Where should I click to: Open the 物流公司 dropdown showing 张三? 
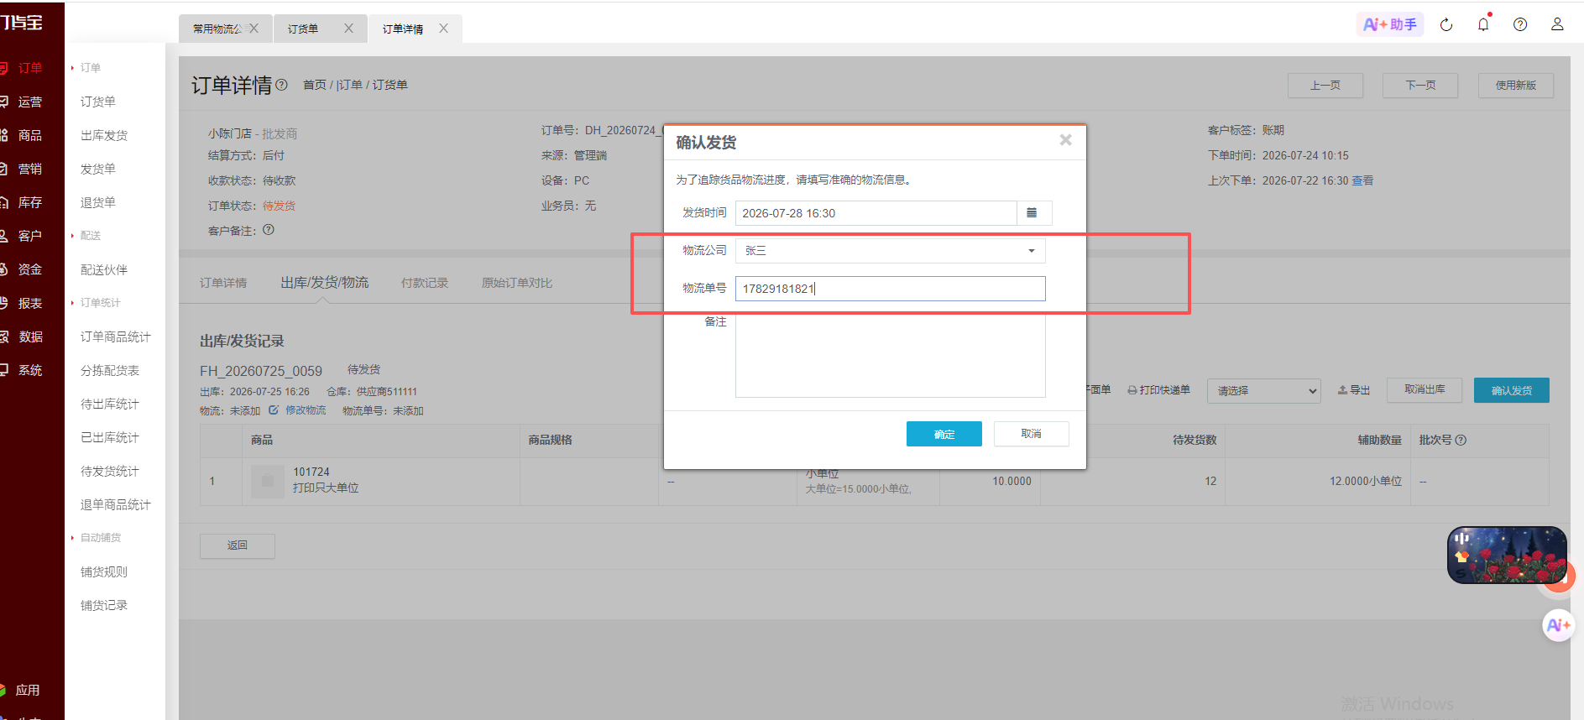(891, 251)
